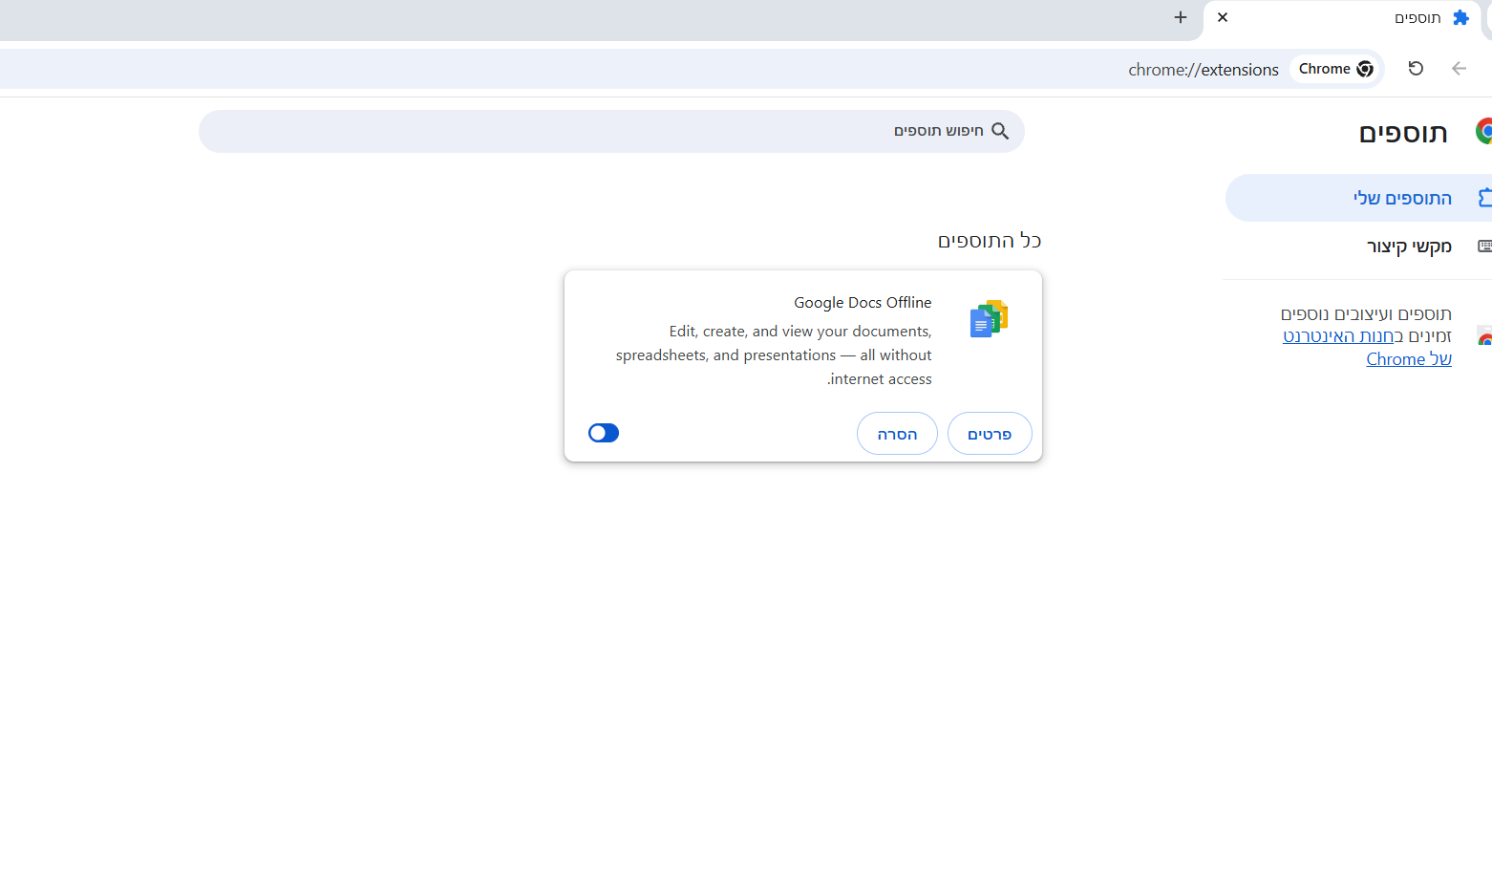Open the חנות האינטרנט של Chrome link

(x=1367, y=348)
